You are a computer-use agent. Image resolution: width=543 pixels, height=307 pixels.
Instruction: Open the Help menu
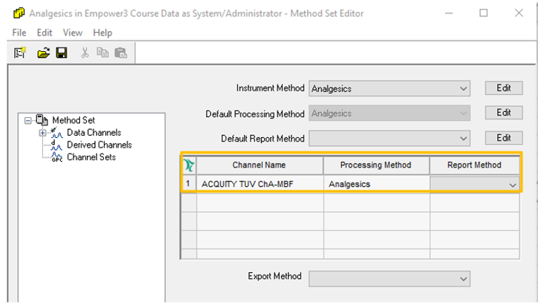pos(102,33)
